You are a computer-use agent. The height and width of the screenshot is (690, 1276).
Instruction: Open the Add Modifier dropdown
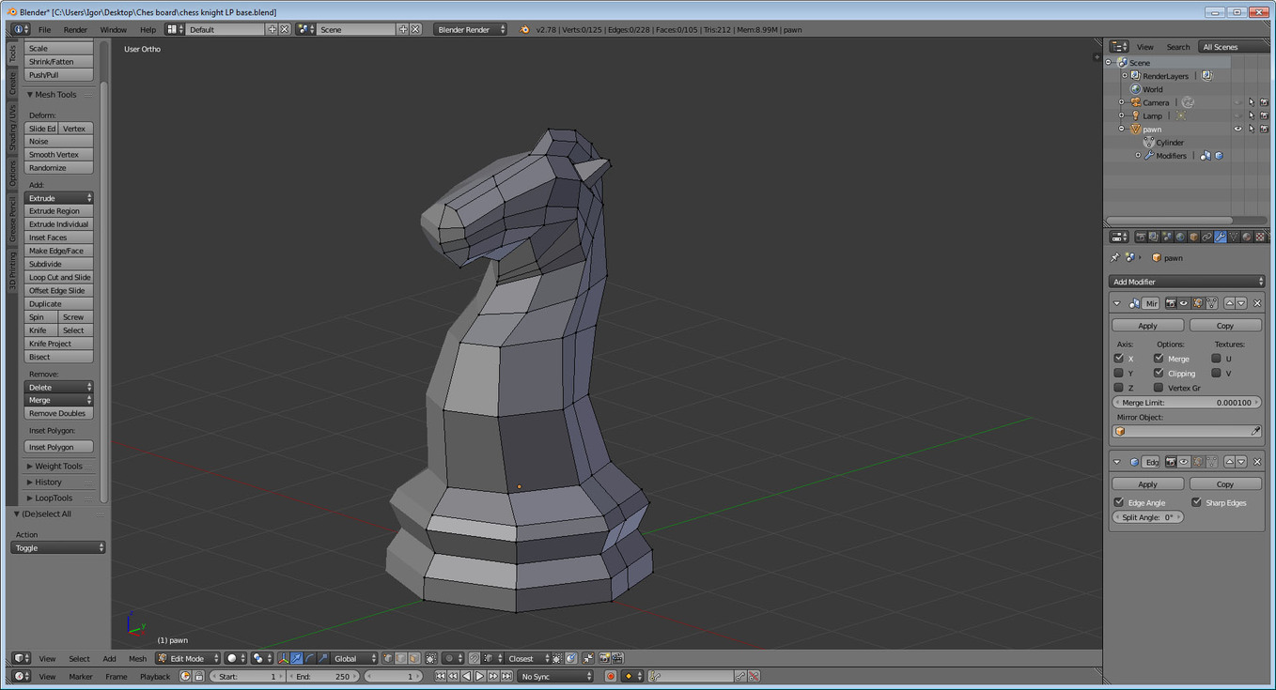click(1187, 282)
